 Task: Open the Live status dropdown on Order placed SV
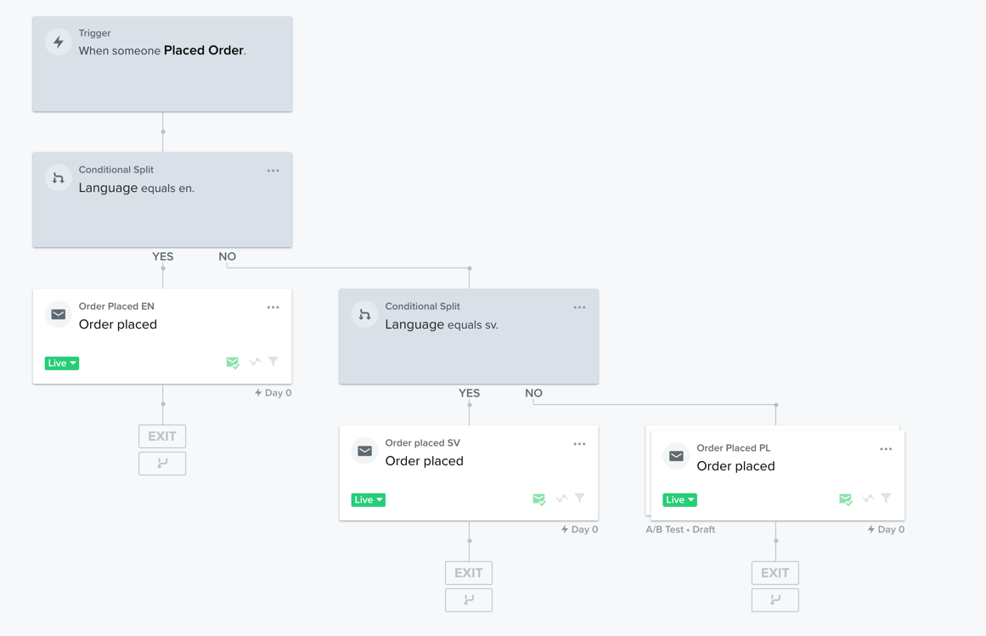coord(368,499)
